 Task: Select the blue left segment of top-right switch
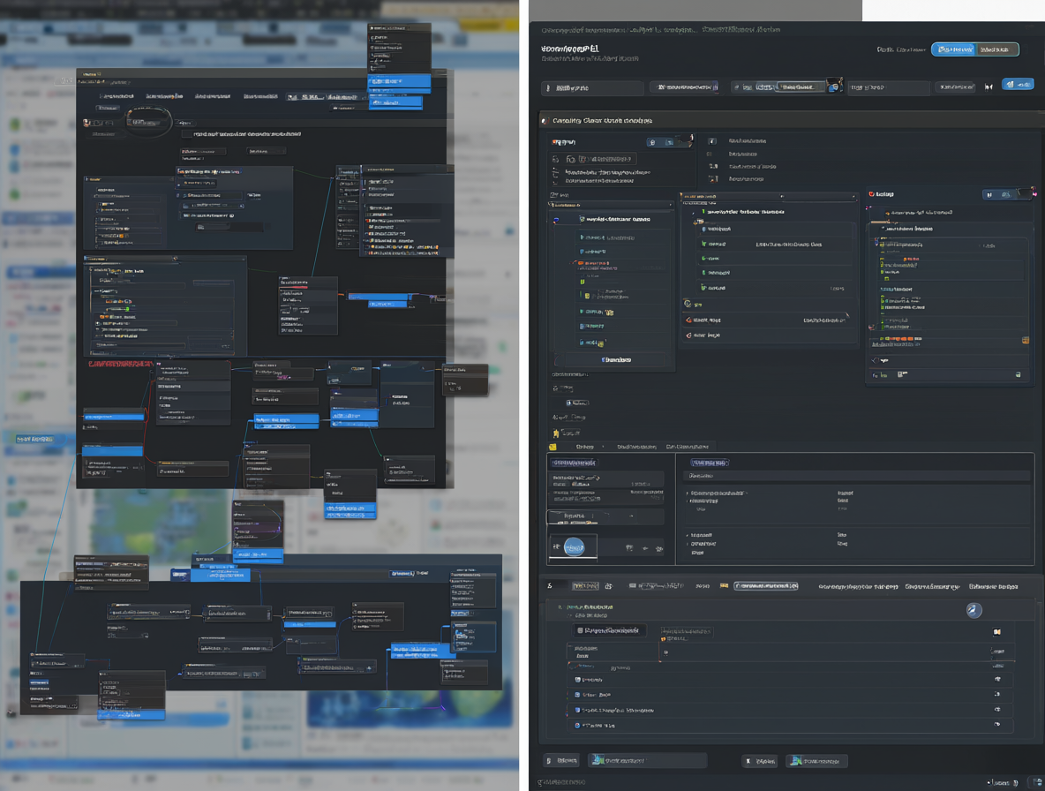coord(954,49)
